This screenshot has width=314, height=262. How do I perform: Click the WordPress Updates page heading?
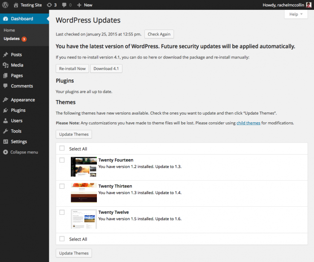[x=88, y=20]
